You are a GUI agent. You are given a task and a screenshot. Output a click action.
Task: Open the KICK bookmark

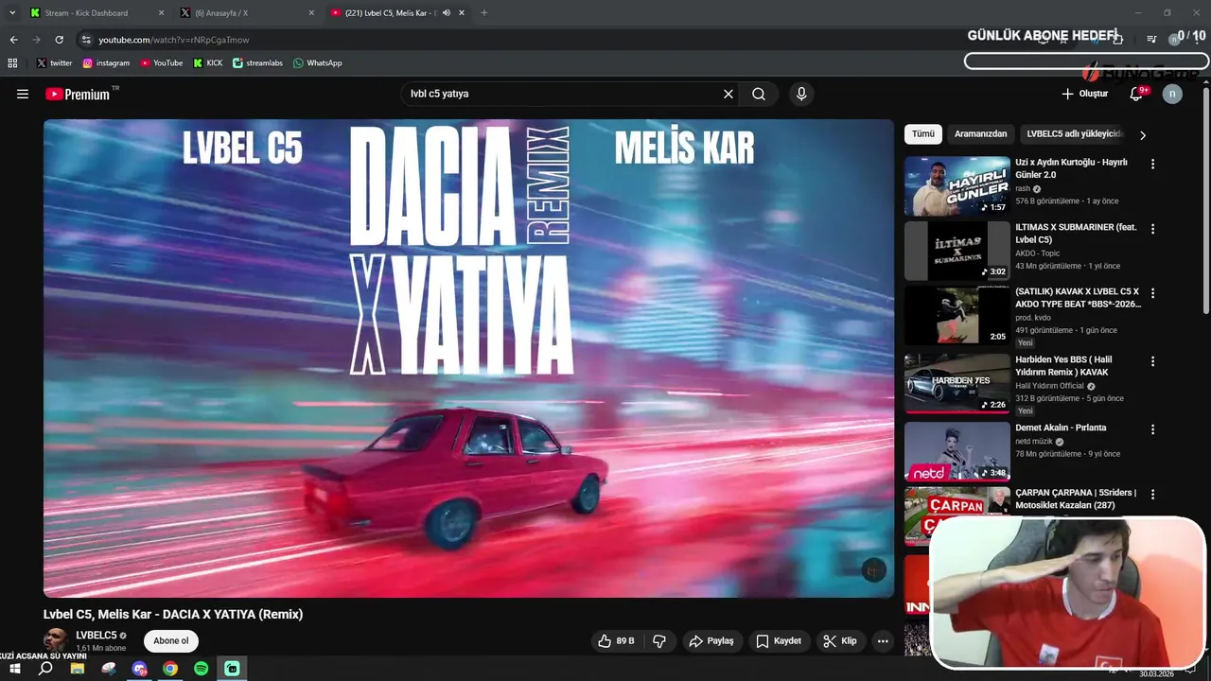click(x=208, y=63)
